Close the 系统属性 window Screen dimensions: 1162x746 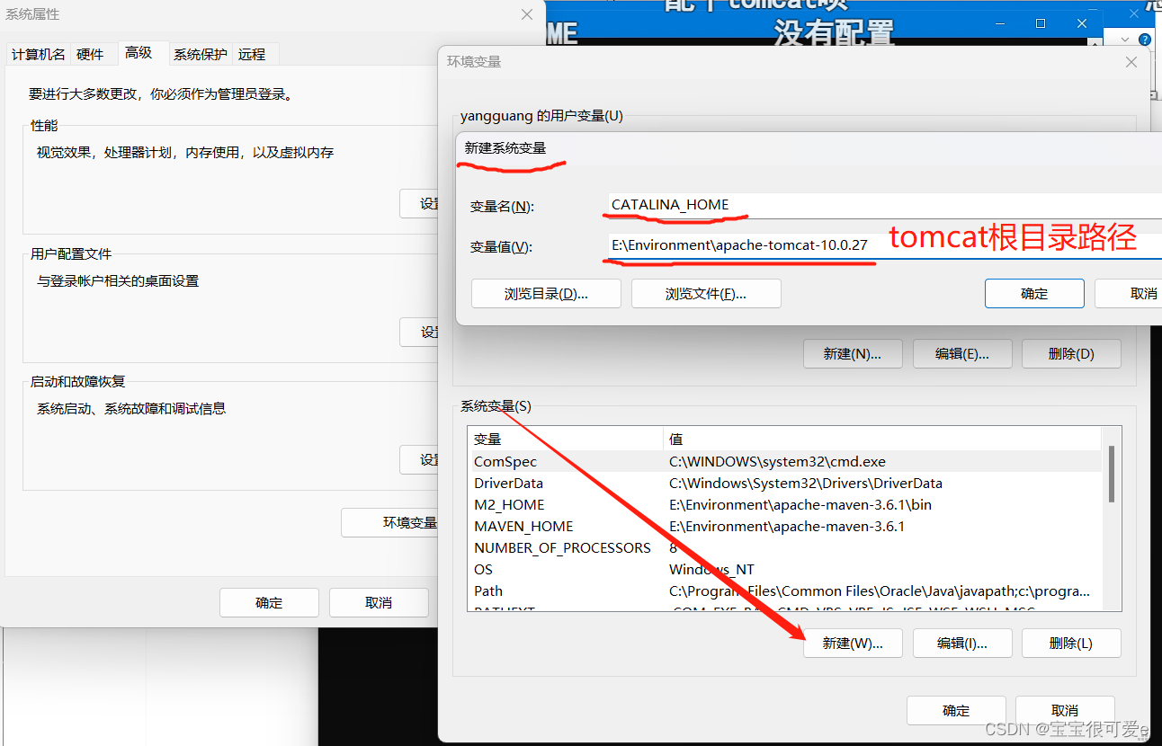[527, 14]
